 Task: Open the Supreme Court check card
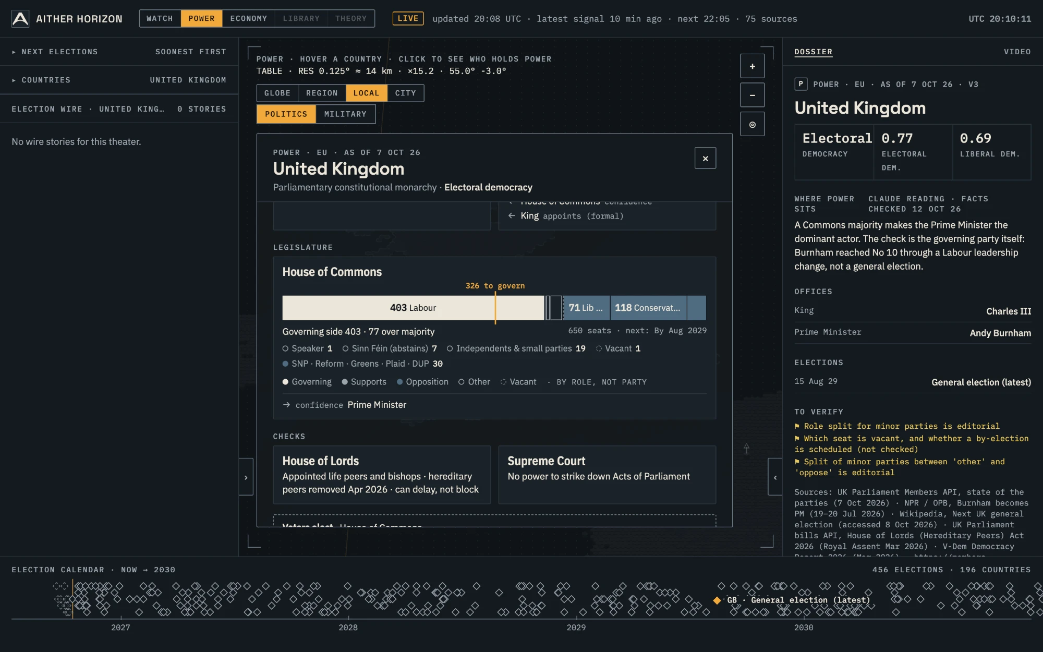tap(607, 475)
